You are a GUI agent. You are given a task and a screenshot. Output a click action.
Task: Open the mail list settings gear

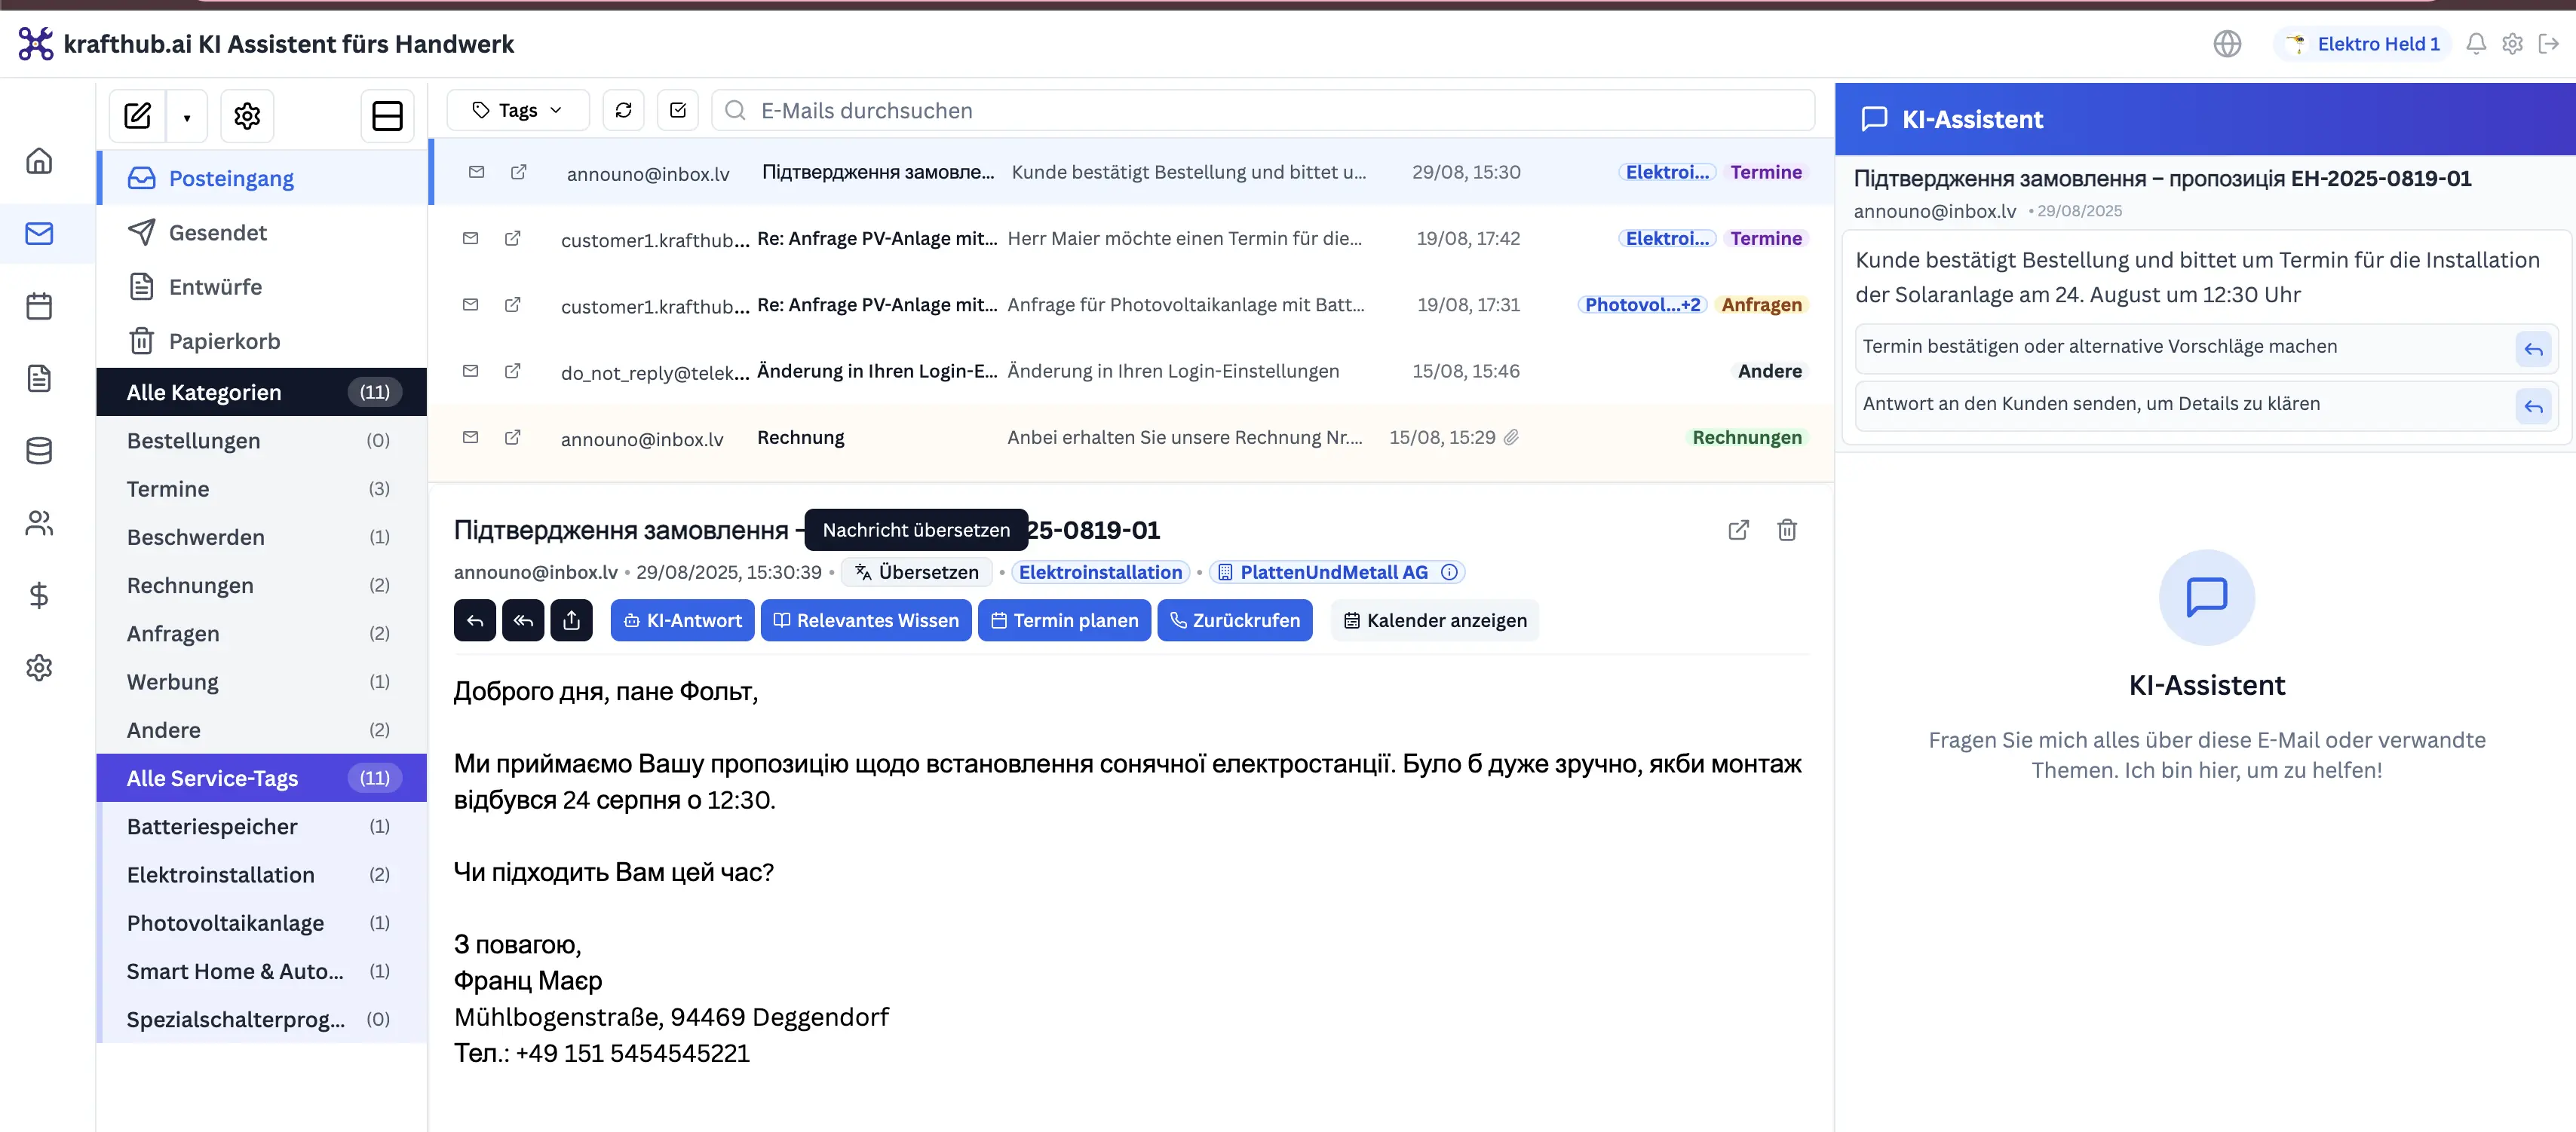point(246,115)
